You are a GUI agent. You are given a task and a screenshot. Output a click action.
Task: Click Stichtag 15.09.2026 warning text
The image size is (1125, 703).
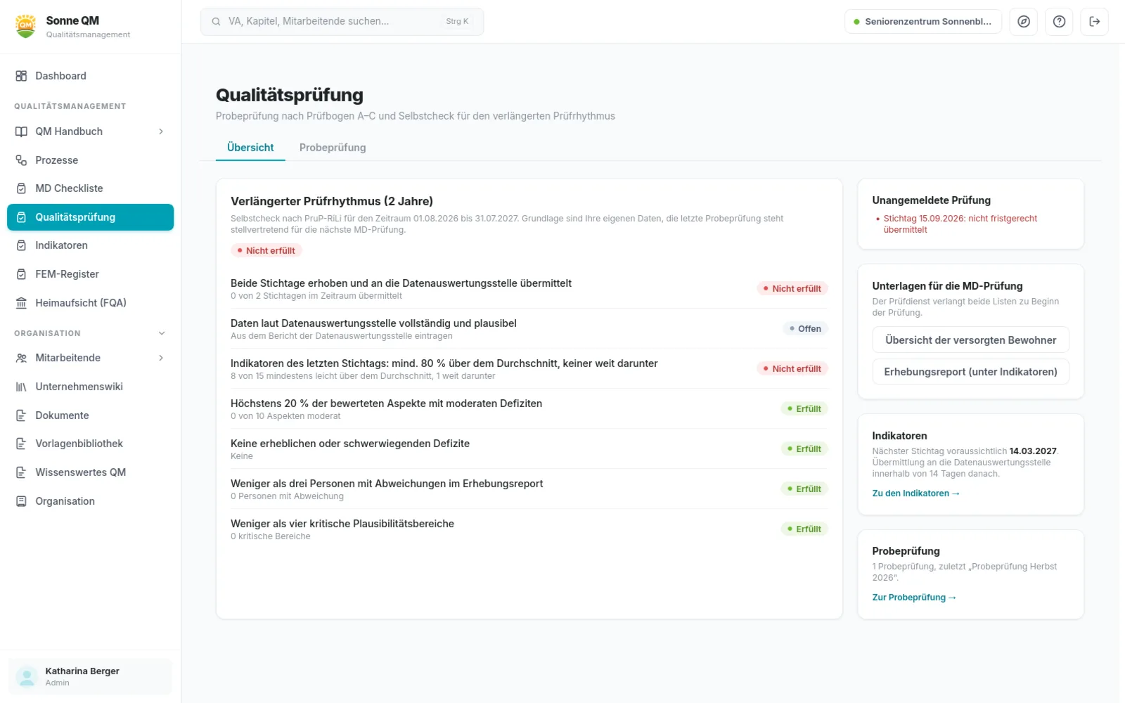click(x=960, y=224)
